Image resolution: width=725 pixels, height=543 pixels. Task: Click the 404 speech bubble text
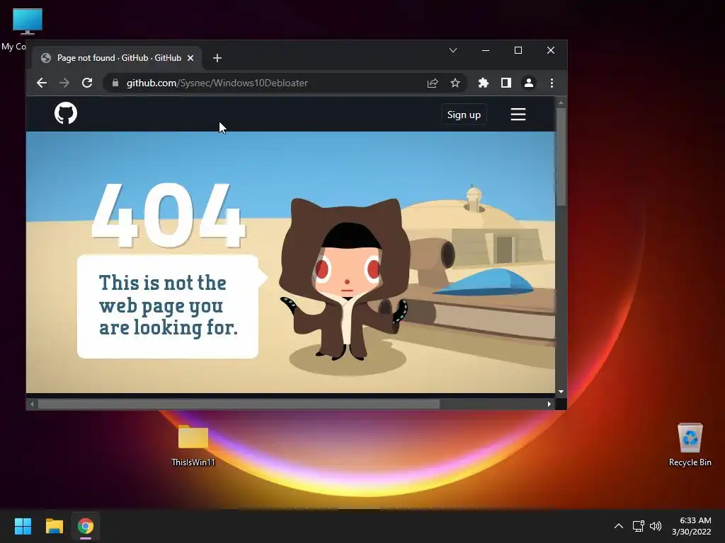[169, 305]
